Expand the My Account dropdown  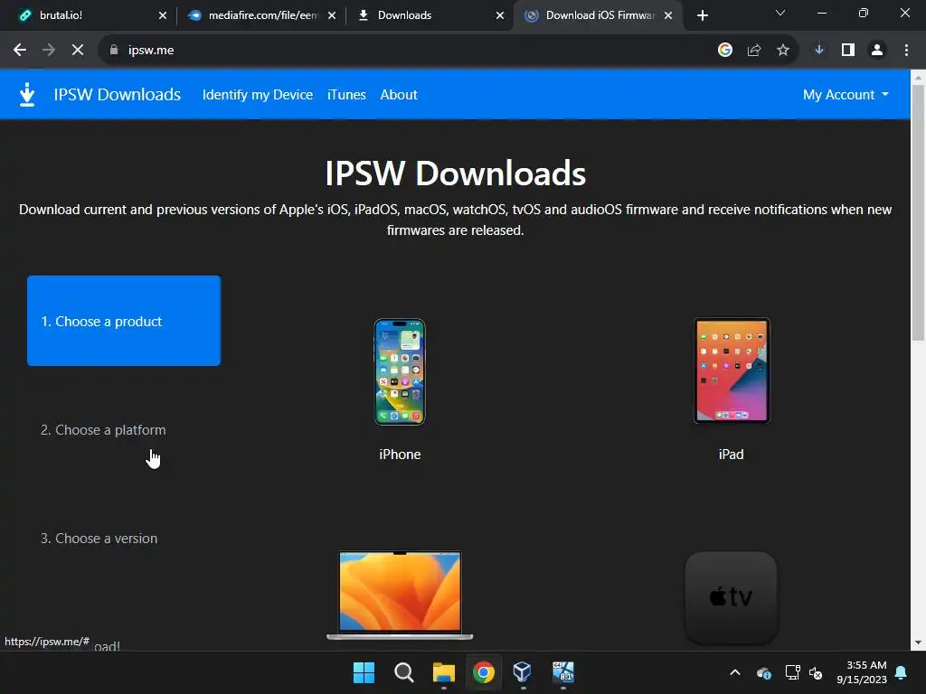[846, 94]
